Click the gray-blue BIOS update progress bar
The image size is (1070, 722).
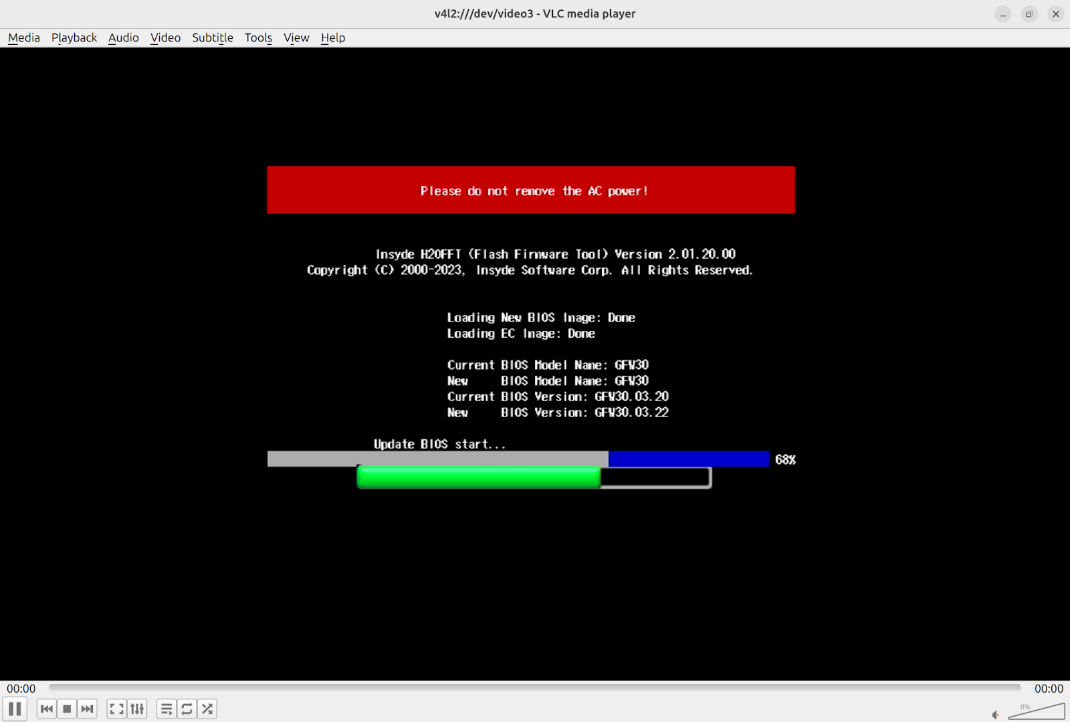518,459
